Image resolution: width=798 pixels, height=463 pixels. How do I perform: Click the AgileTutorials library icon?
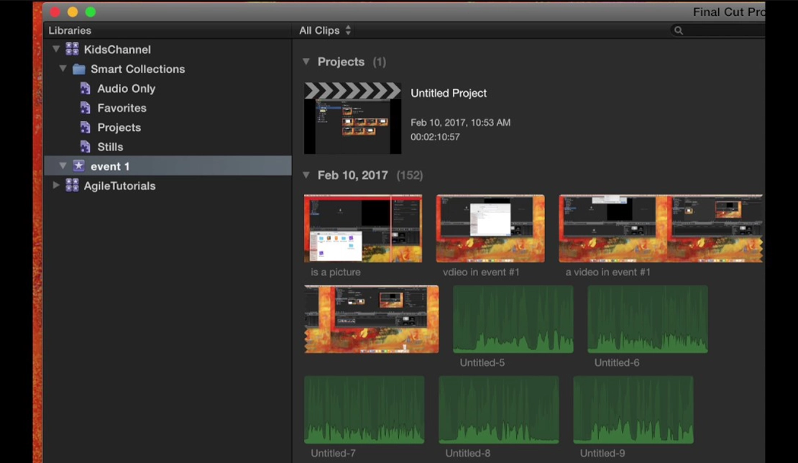coord(72,185)
